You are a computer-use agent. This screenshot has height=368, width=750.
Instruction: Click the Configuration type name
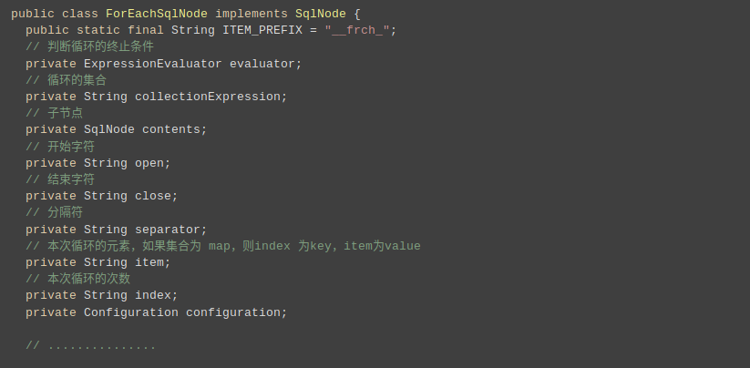(x=131, y=312)
